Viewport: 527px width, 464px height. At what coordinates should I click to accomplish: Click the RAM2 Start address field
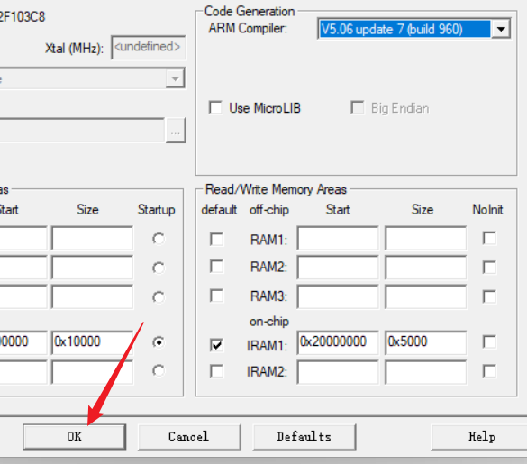pyautogui.click(x=338, y=268)
